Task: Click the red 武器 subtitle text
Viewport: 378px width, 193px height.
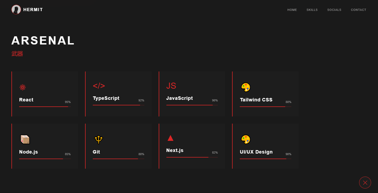Action: (17, 53)
